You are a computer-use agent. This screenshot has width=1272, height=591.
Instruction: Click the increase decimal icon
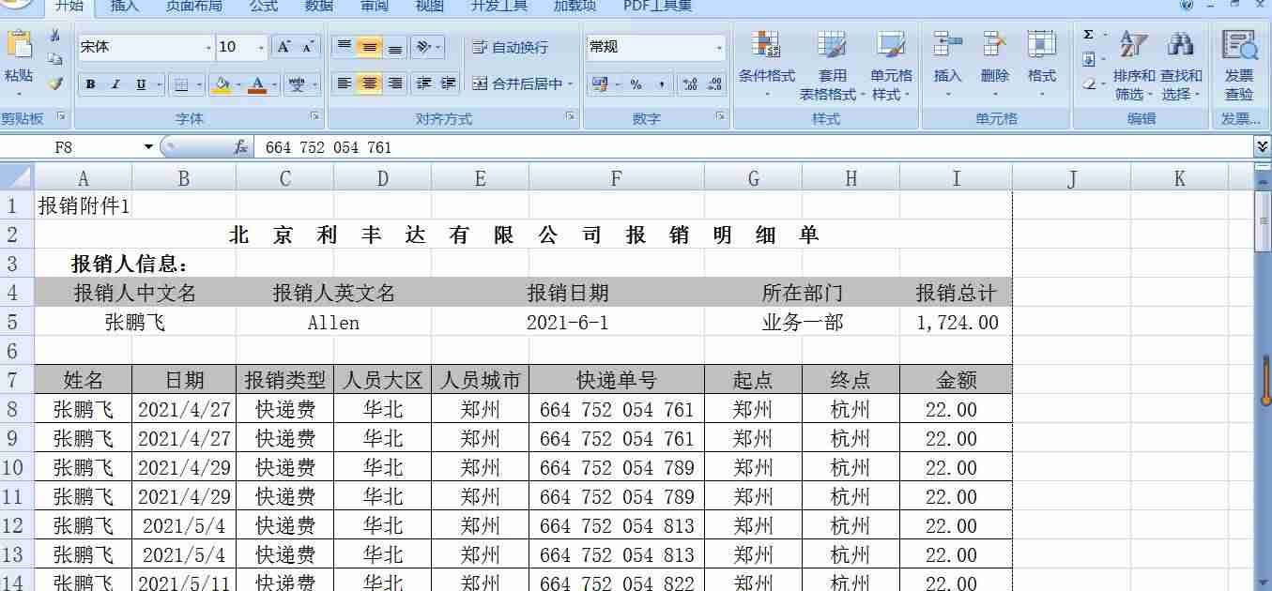690,84
